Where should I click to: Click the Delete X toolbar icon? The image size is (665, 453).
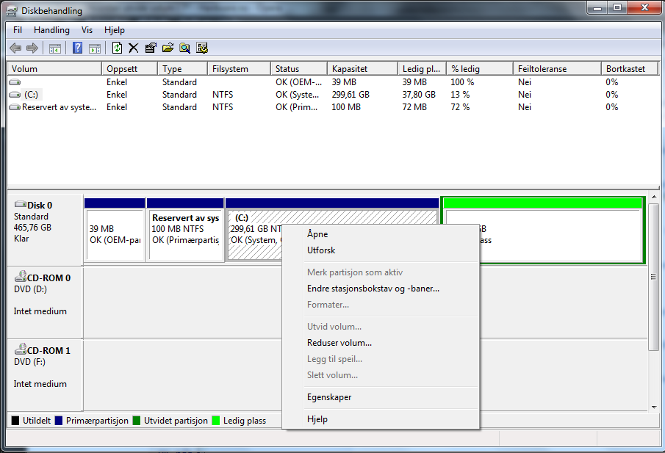pos(134,48)
